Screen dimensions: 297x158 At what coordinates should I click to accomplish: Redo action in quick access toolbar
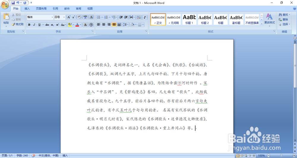click(x=25, y=3)
